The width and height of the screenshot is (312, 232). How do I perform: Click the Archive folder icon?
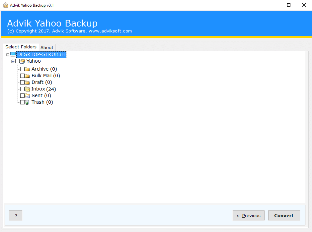click(x=27, y=69)
